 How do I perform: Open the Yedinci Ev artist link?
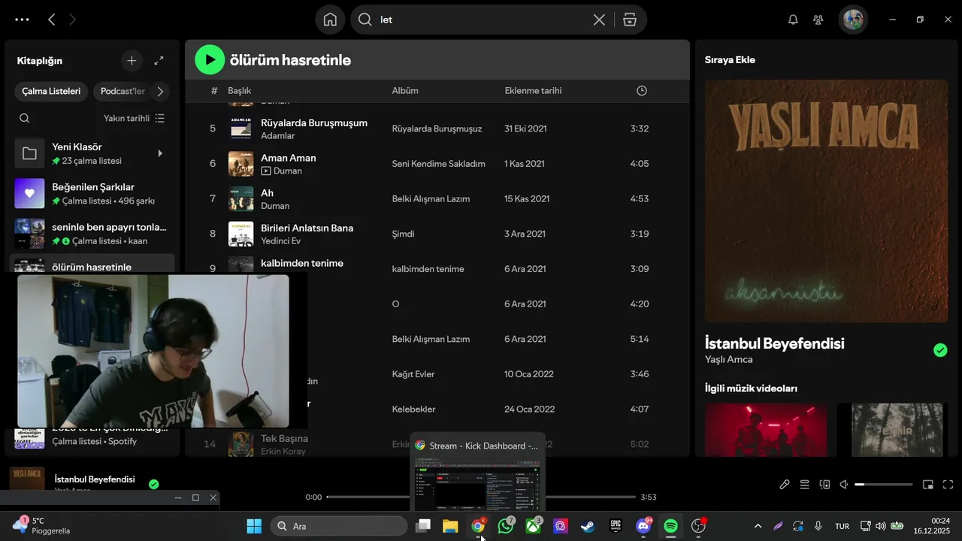point(280,241)
